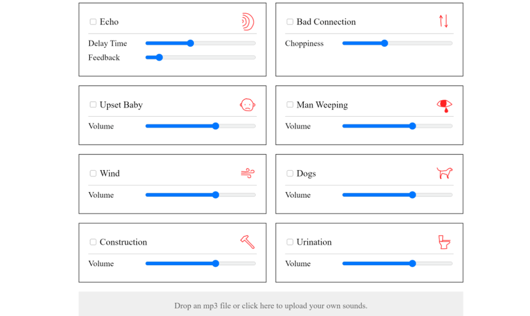
Task: Click the Urination toilet icon
Action: point(445,242)
